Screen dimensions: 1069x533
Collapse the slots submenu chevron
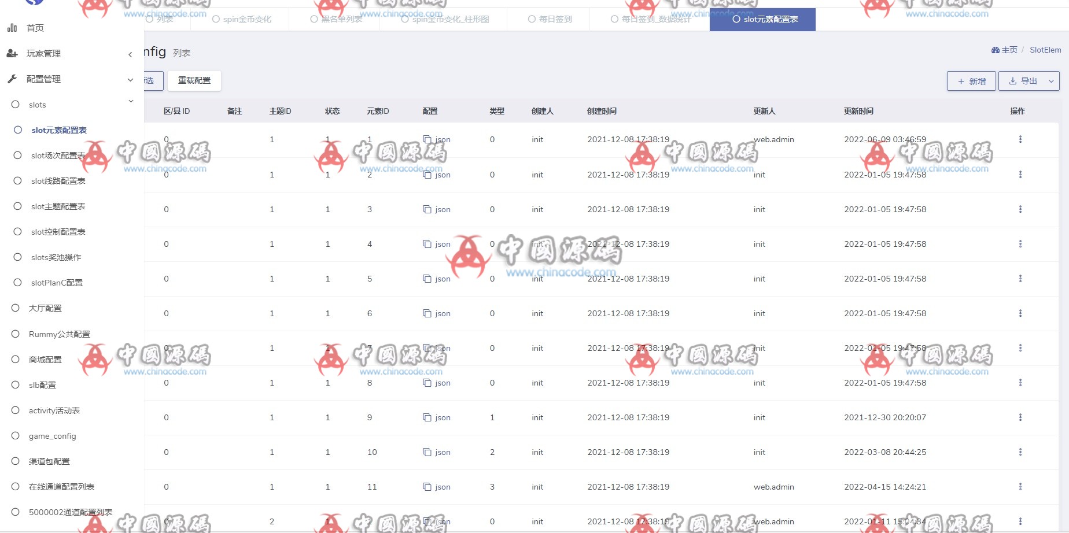pos(131,102)
